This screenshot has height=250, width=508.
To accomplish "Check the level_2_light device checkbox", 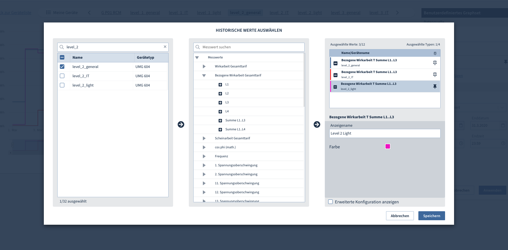I will 62,85.
